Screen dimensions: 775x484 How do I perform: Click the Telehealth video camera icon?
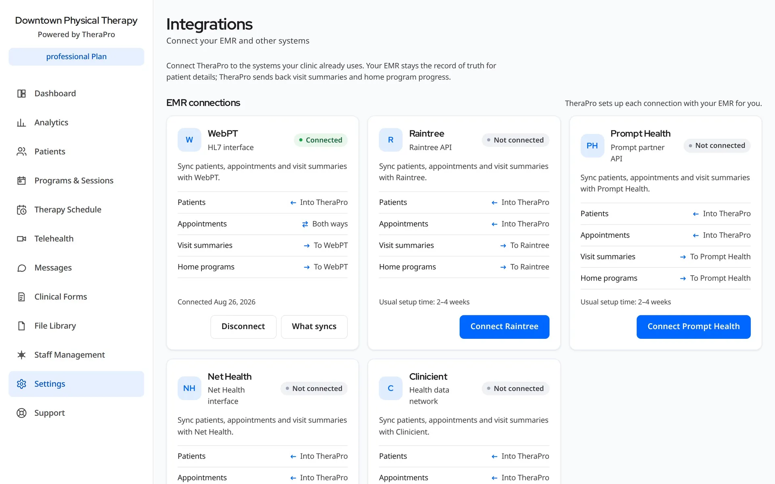(21, 239)
